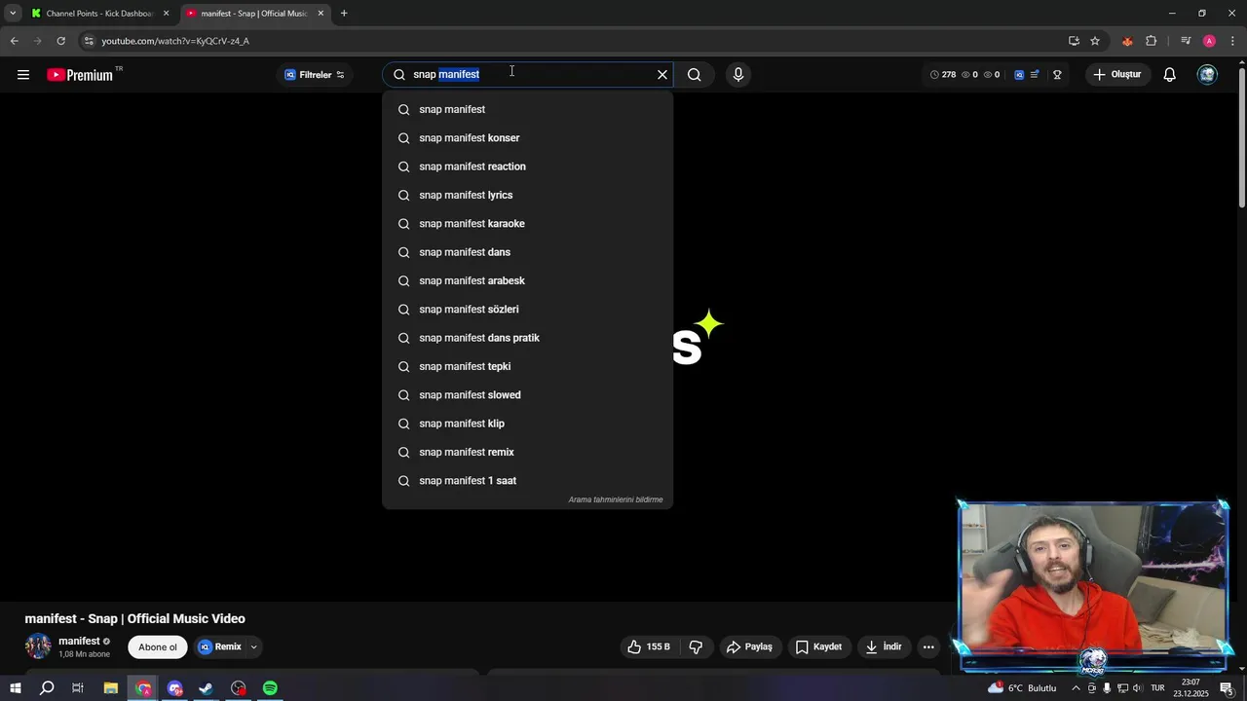Open manifest channel avatar
Viewport: 1247px width, 701px height.
[38, 646]
